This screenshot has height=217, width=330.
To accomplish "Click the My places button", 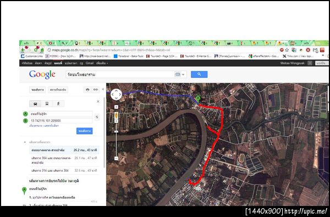I will coord(58,90).
